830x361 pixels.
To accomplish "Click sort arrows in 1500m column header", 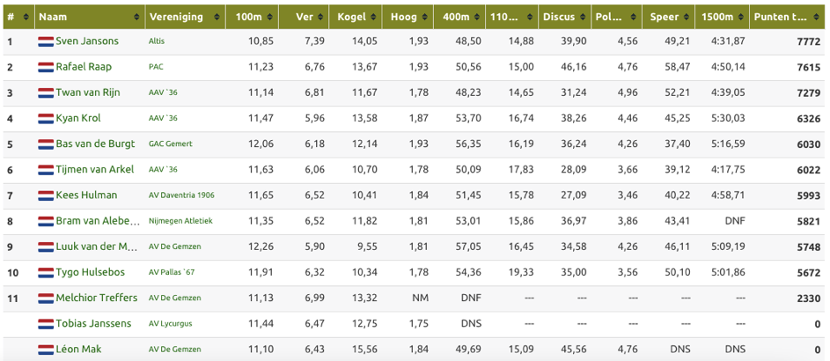I will pos(740,17).
